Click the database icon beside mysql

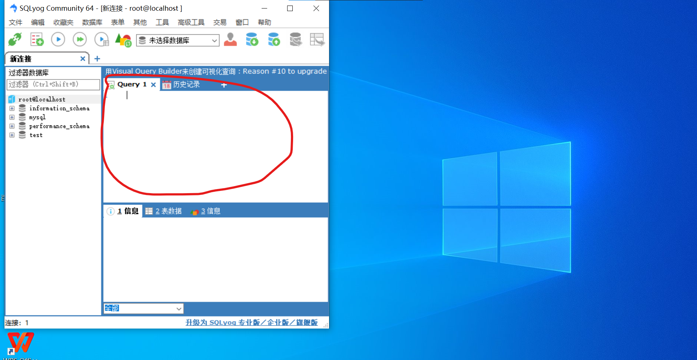(22, 117)
